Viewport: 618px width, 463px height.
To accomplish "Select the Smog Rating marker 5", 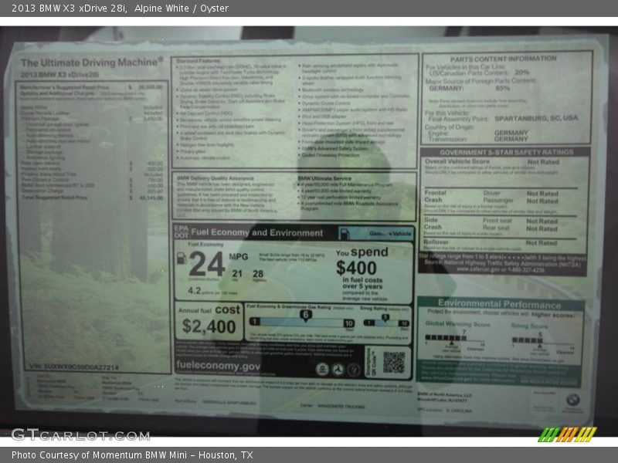I will point(385,317).
